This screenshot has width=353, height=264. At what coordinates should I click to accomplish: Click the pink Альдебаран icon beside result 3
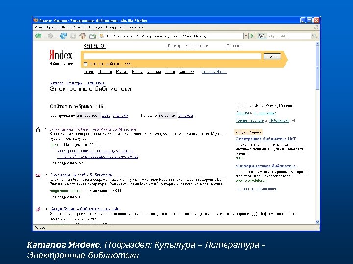38,209
